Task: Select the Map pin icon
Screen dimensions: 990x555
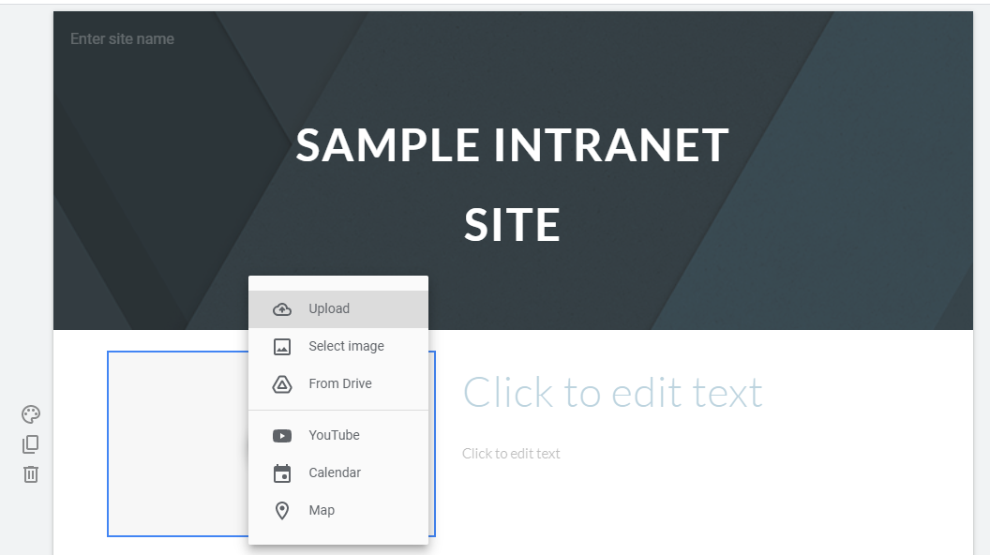Action: pyautogui.click(x=281, y=510)
